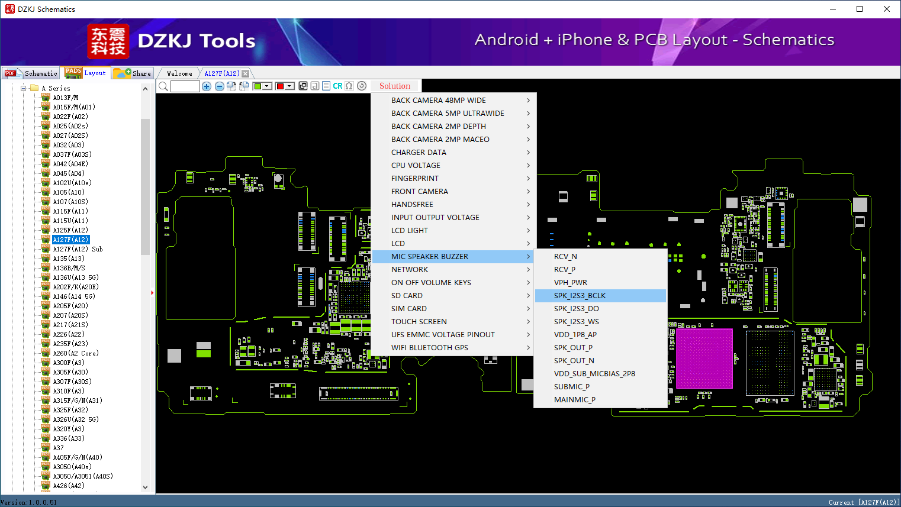
Task: Click the cyan CR icon
Action: point(337,86)
